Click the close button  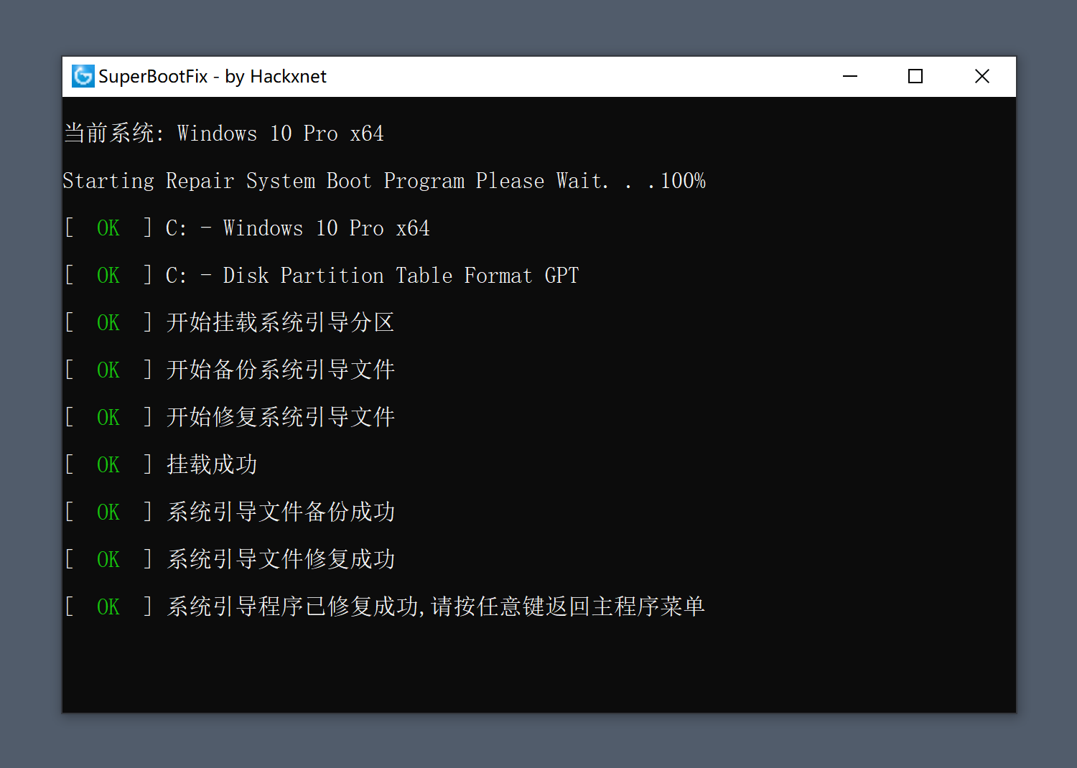(x=982, y=76)
